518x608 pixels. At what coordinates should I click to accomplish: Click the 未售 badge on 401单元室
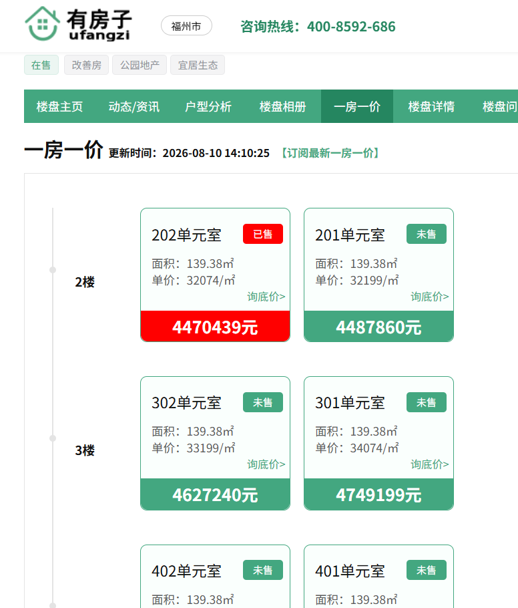pos(427,570)
